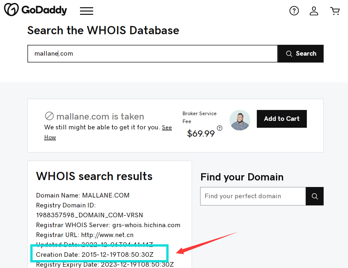Click the 'mallane.com is taken' notice

pyautogui.click(x=94, y=116)
